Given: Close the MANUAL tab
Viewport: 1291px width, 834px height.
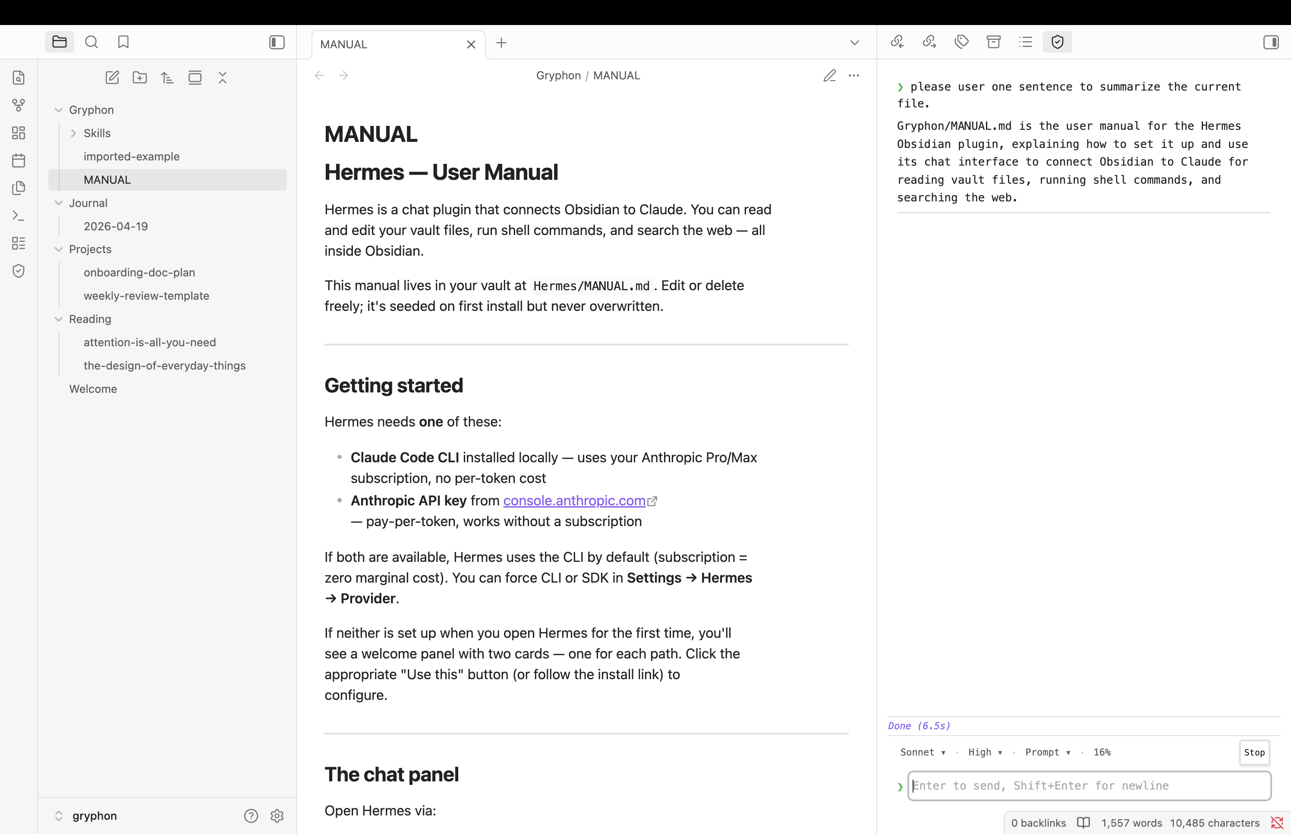Looking at the screenshot, I should pos(471,44).
